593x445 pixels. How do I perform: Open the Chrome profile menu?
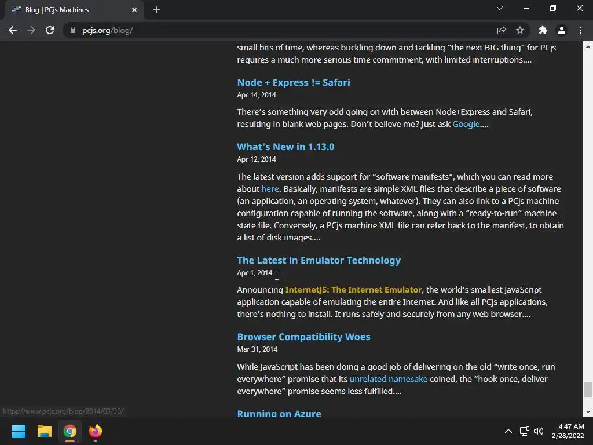click(x=562, y=30)
